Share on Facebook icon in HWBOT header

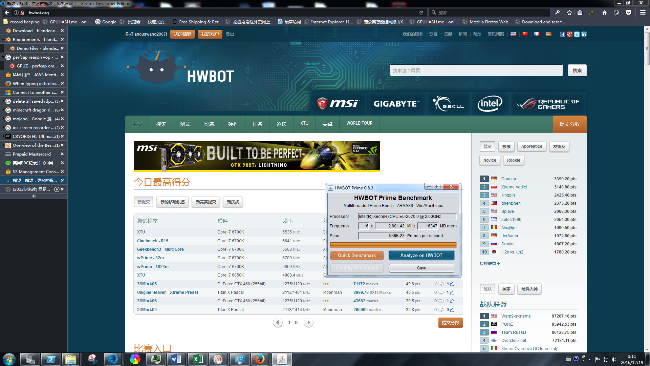(563, 34)
